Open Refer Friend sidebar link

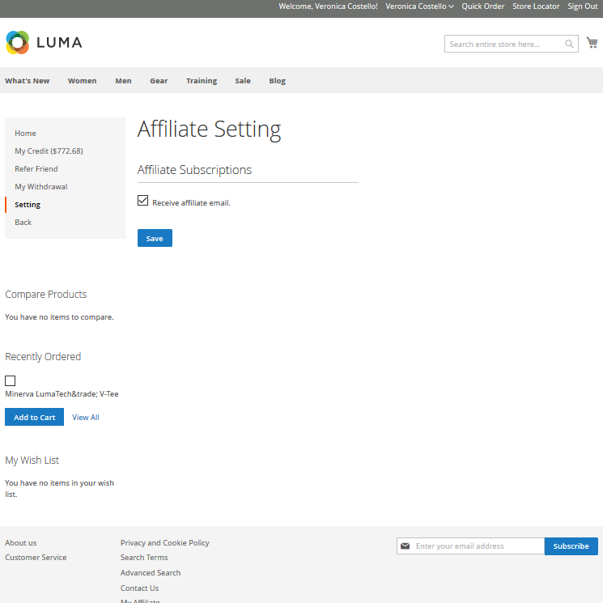pos(36,169)
